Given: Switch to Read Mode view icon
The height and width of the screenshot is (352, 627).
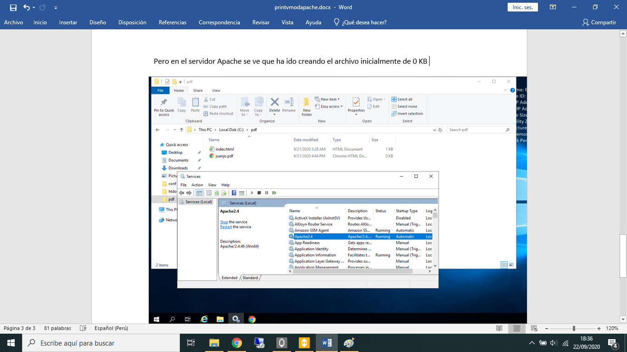Looking at the screenshot, I should pos(499,328).
